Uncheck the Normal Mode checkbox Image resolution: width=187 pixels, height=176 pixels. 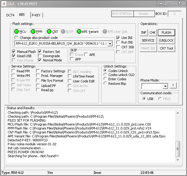coord(40,60)
